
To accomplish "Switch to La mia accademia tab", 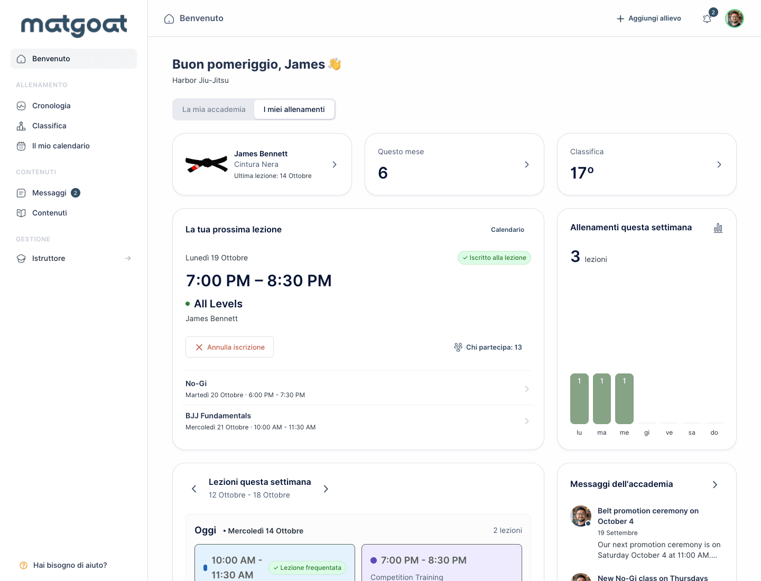I will [x=214, y=109].
